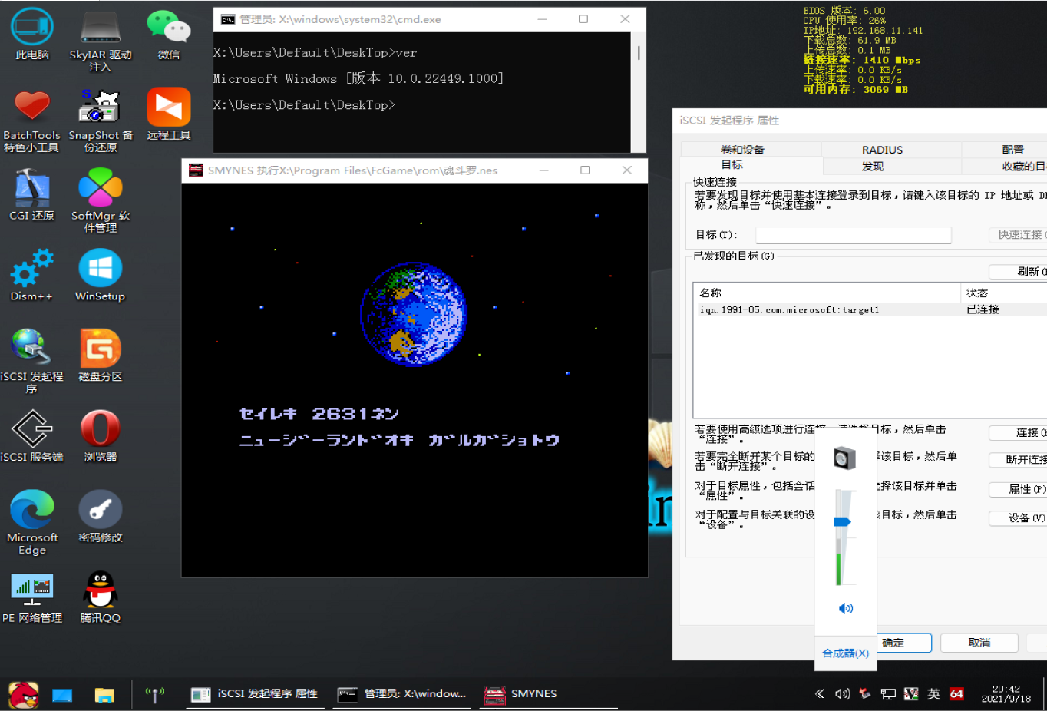The height and width of the screenshot is (711, 1047).
Task: Launch 磁盘分区 DiskGenius icon
Action: (101, 356)
